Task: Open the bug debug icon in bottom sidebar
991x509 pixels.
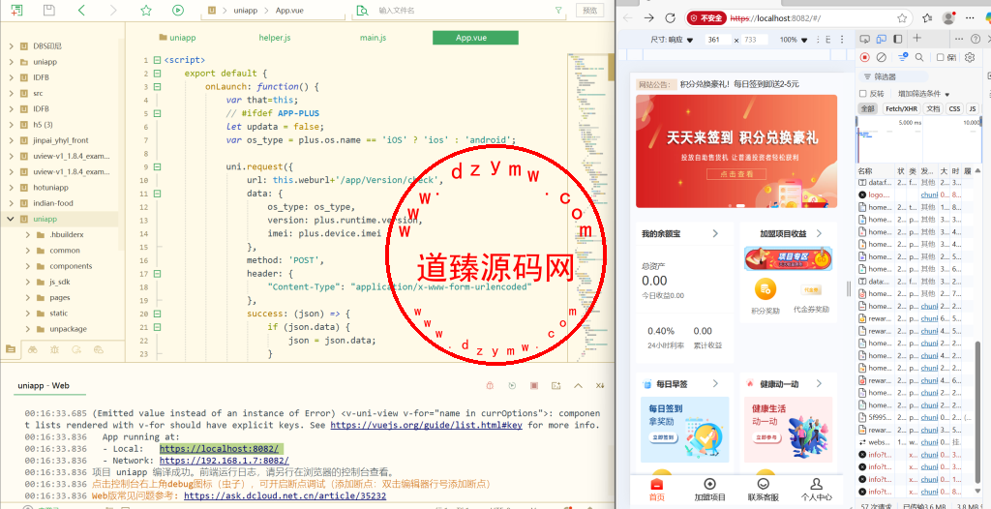Action: 54,349
